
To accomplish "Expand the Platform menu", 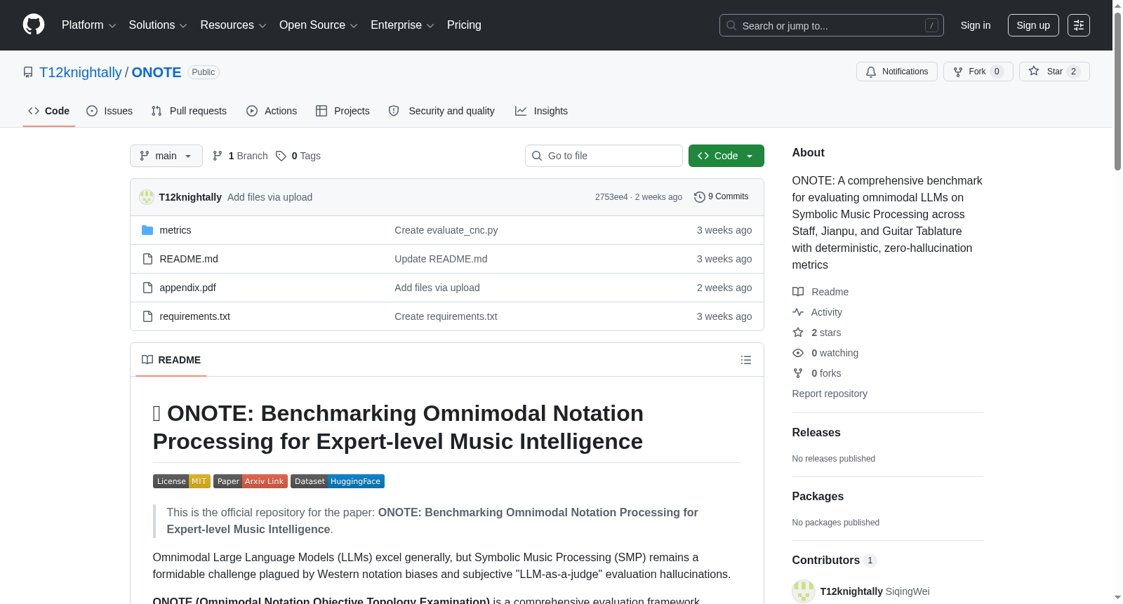I will click(x=88, y=25).
